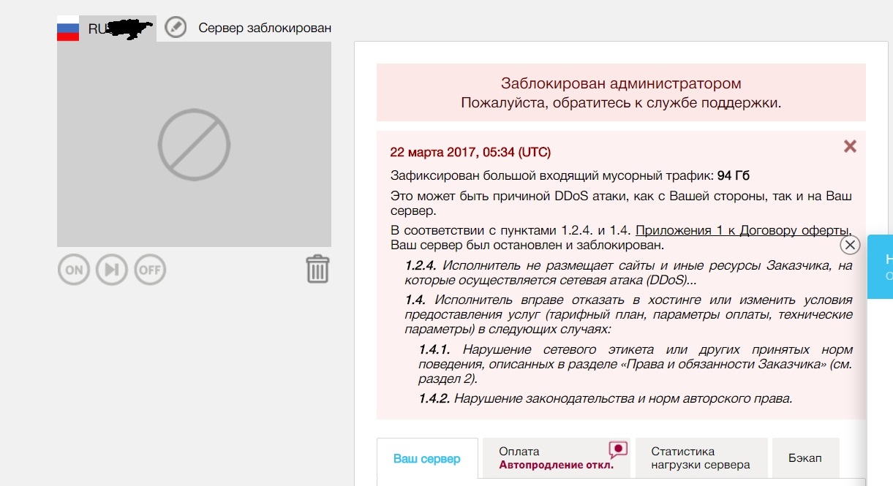Open the Оплата tab
The image size is (893, 486).
point(519,452)
